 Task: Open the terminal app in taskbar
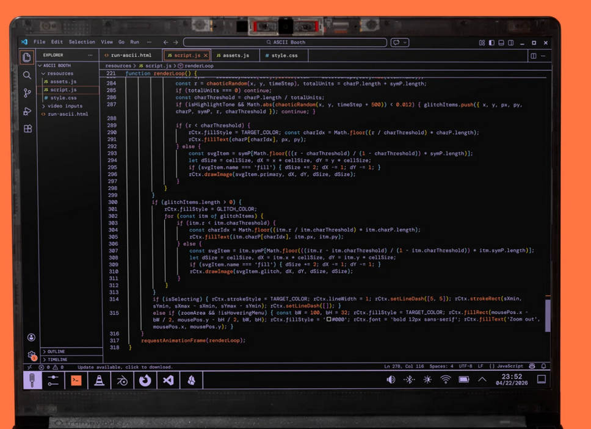(x=76, y=380)
